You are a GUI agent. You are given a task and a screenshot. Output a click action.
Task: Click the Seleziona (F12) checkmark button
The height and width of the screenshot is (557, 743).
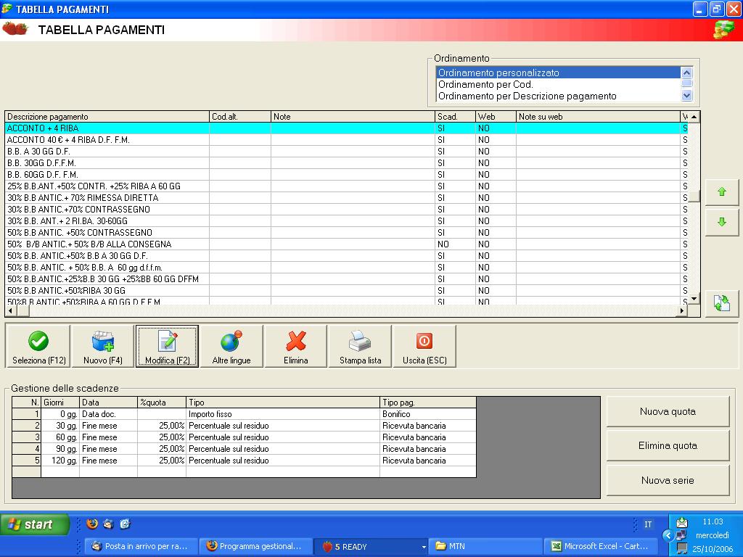38,346
